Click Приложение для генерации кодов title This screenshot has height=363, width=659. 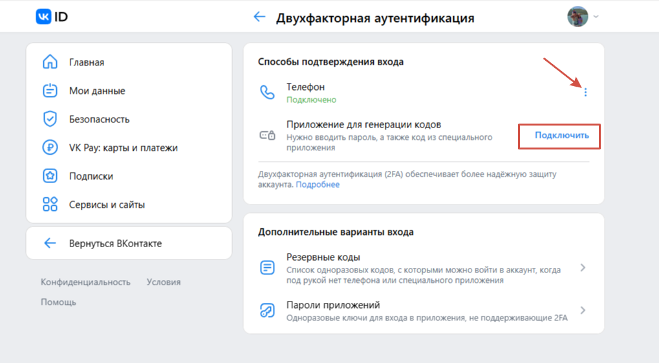[363, 124]
